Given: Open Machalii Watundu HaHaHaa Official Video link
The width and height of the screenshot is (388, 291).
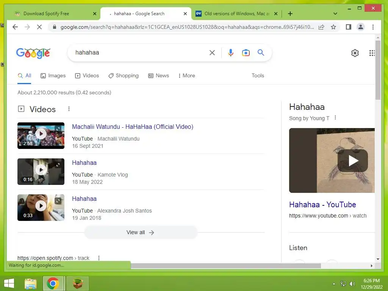Looking at the screenshot, I should coord(133,127).
